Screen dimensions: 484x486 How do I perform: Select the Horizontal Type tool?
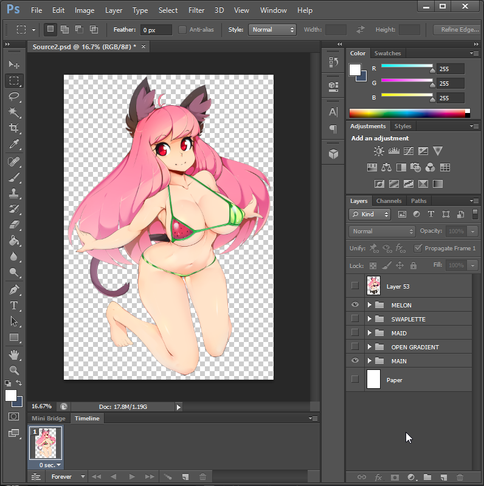(13, 306)
